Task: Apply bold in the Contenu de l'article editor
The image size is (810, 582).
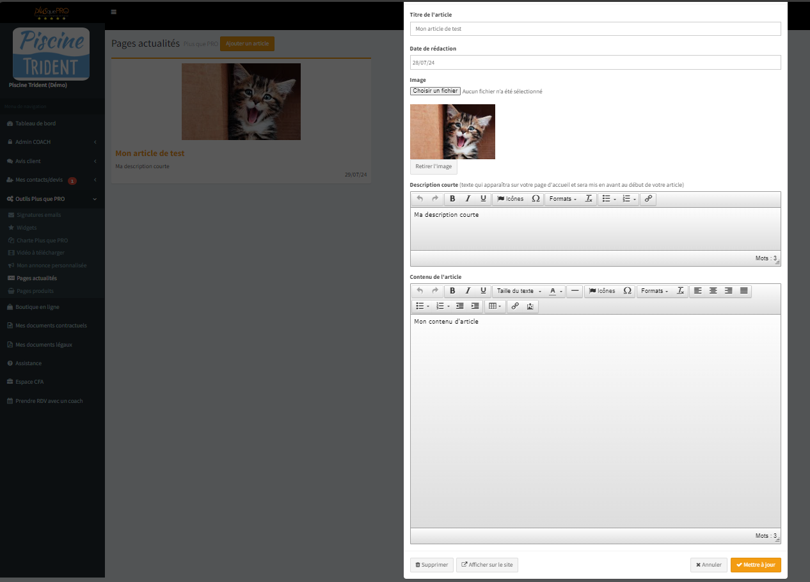Action: pyautogui.click(x=452, y=291)
